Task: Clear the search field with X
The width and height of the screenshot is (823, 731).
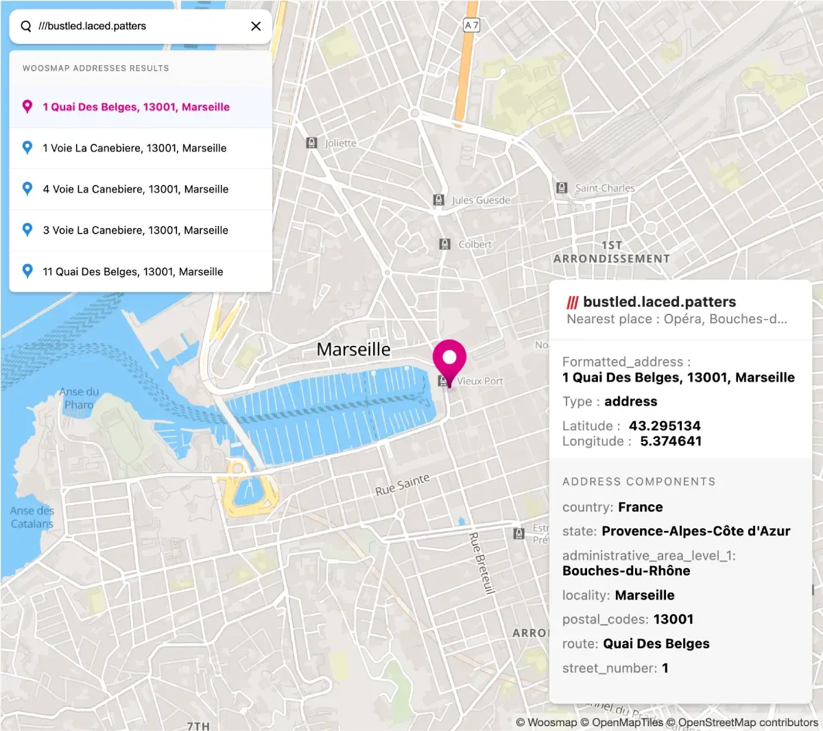Action: [256, 26]
